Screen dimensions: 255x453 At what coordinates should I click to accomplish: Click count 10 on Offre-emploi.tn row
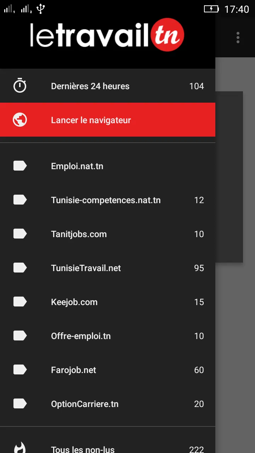pos(199,336)
